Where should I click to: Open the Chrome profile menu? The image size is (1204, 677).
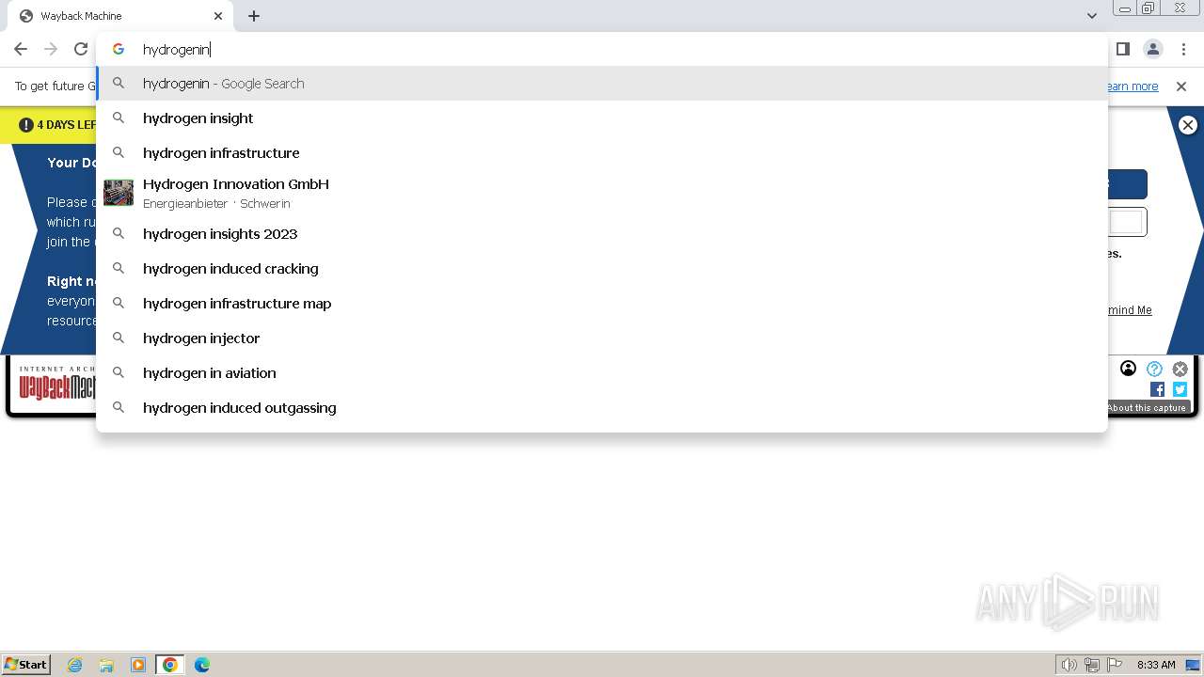click(1153, 49)
